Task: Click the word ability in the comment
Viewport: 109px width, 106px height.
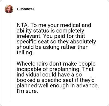Action: coord(24,31)
